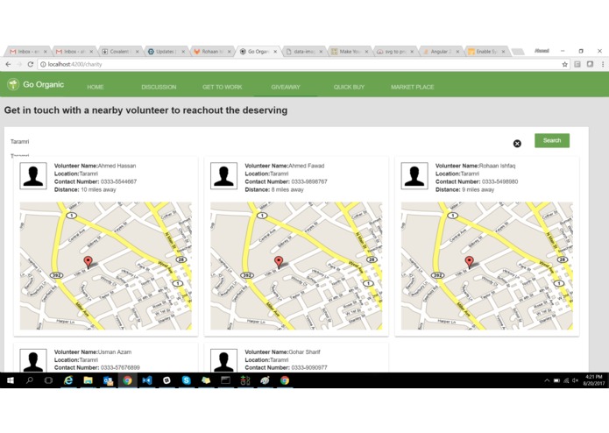Screen dimensions: 609x433
Task: Go to the DISCUSSION page
Action: pyautogui.click(x=159, y=87)
